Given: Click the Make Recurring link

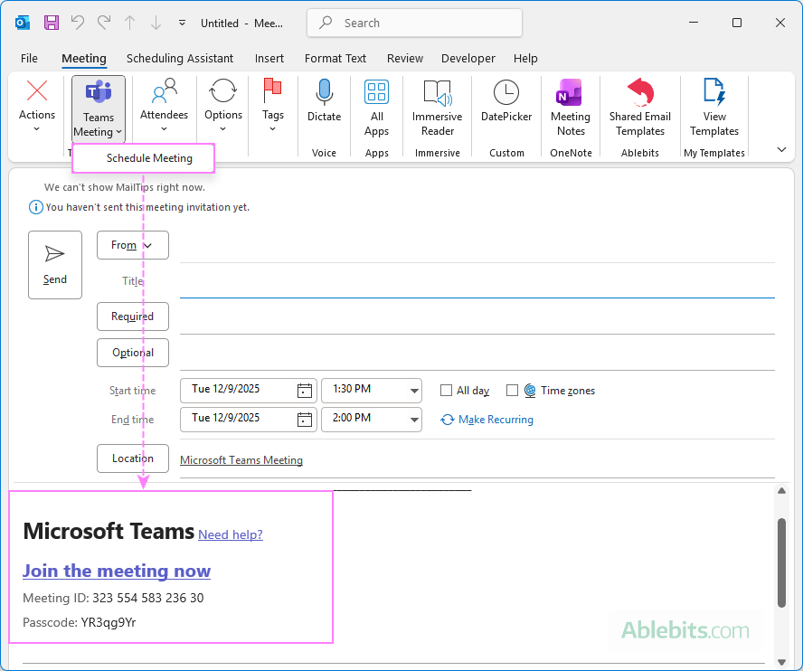Looking at the screenshot, I should (x=495, y=420).
